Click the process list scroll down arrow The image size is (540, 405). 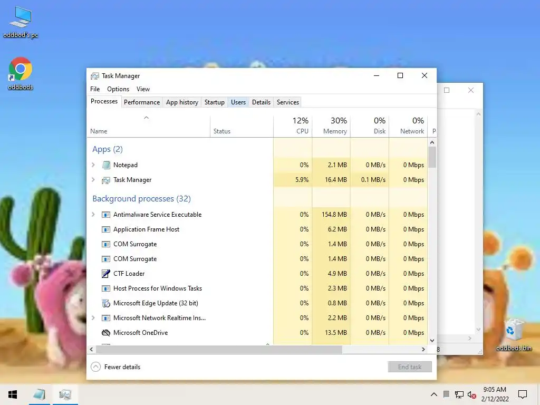click(432, 340)
